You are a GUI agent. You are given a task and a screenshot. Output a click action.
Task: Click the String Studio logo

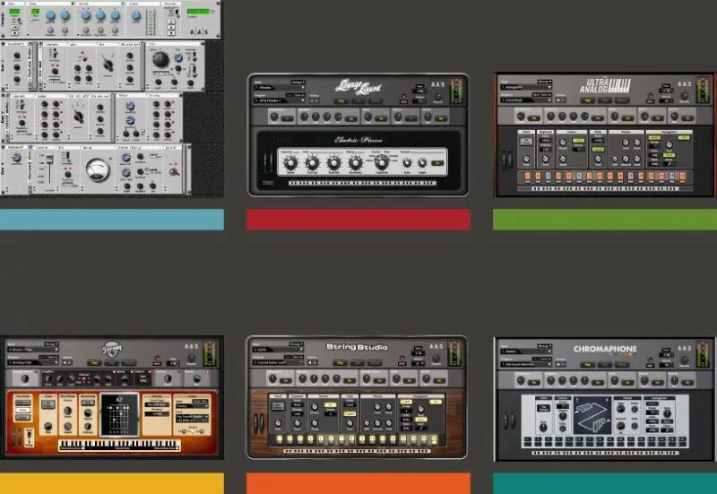357,347
